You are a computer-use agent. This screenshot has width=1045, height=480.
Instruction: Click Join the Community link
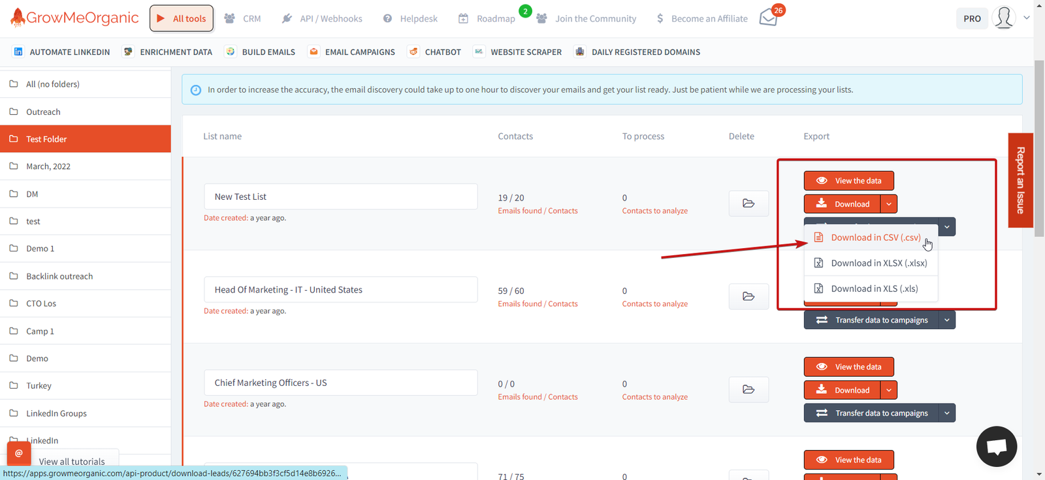tap(586, 18)
